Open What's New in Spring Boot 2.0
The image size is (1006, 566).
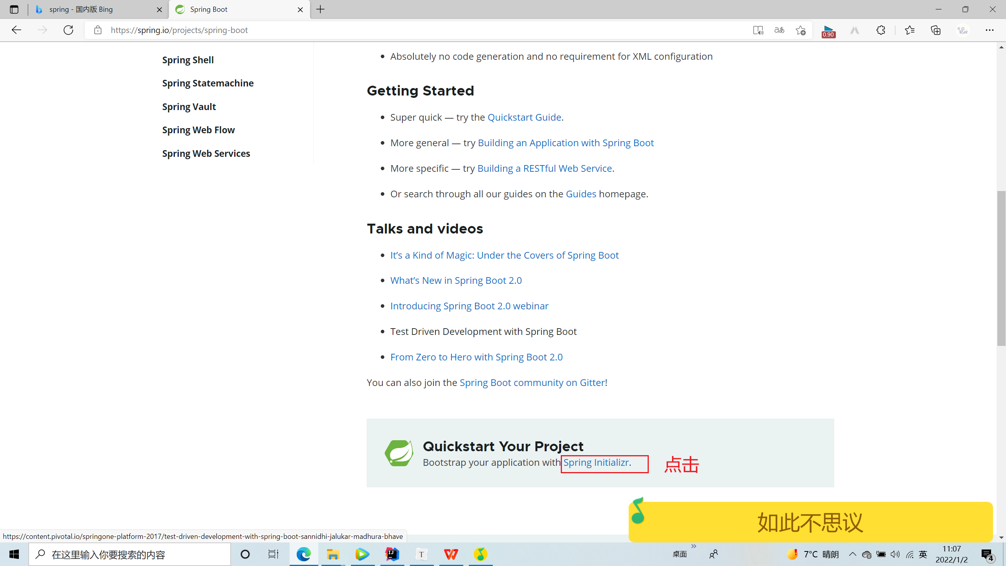456,280
